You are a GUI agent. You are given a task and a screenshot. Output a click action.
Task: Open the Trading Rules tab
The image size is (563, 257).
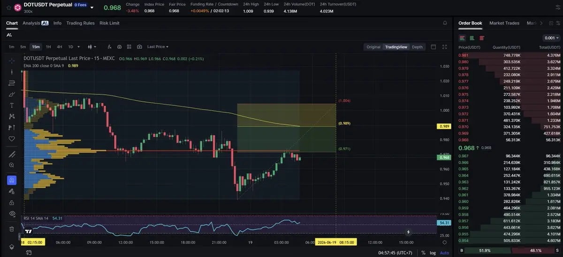pos(80,23)
